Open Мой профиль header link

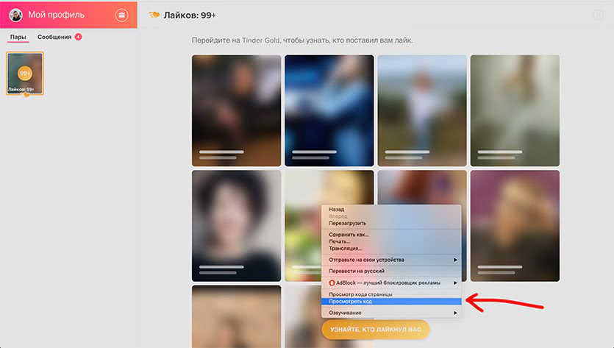pyautogui.click(x=56, y=15)
